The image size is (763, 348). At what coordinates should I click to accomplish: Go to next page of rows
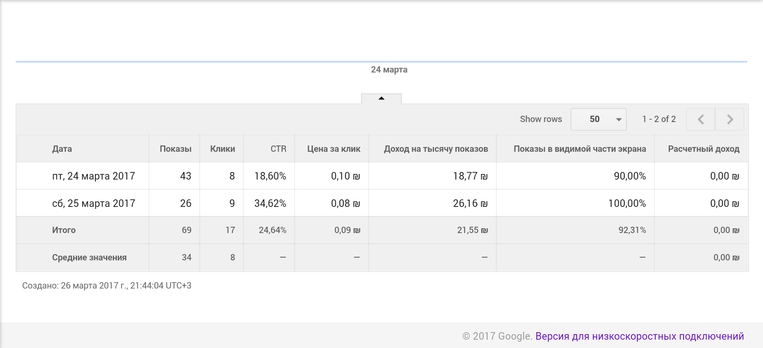point(730,119)
